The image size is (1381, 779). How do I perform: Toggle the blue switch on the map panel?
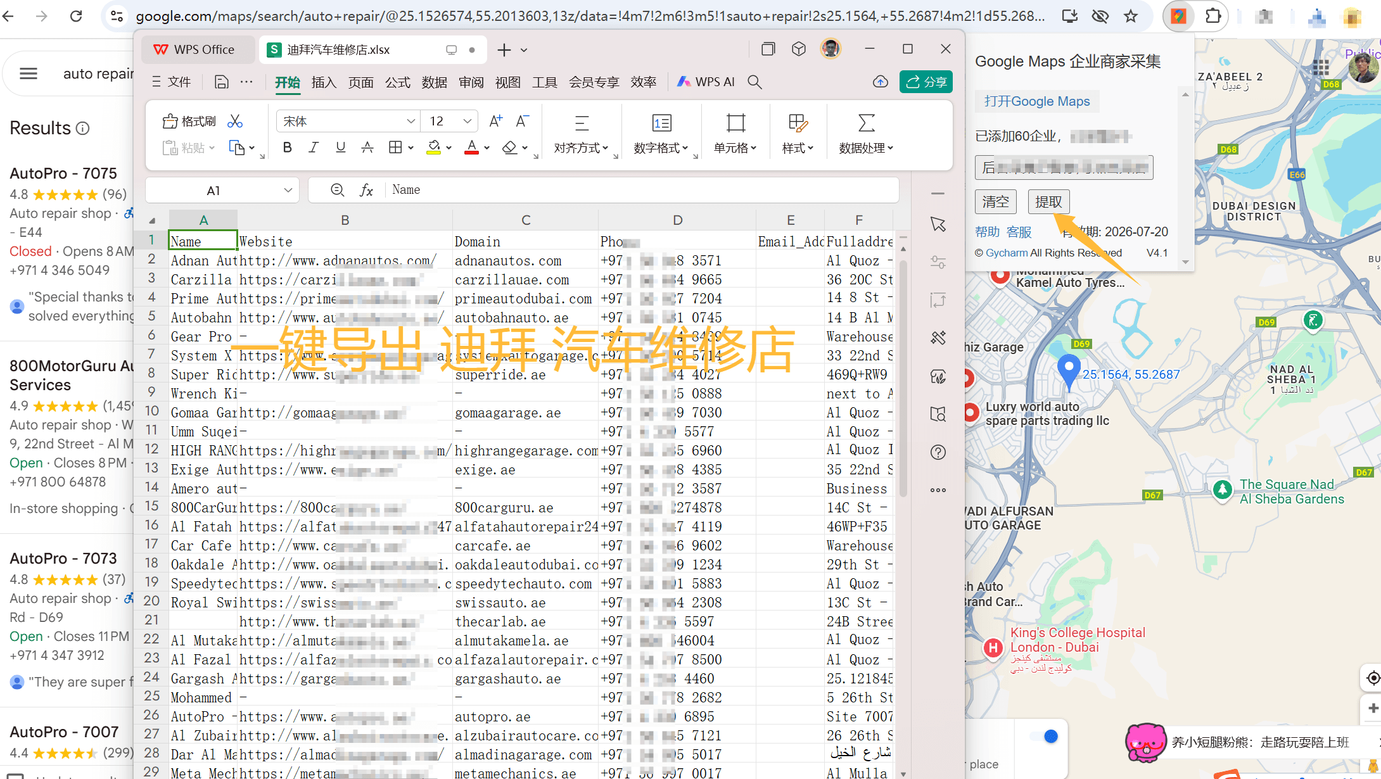coord(1045,736)
